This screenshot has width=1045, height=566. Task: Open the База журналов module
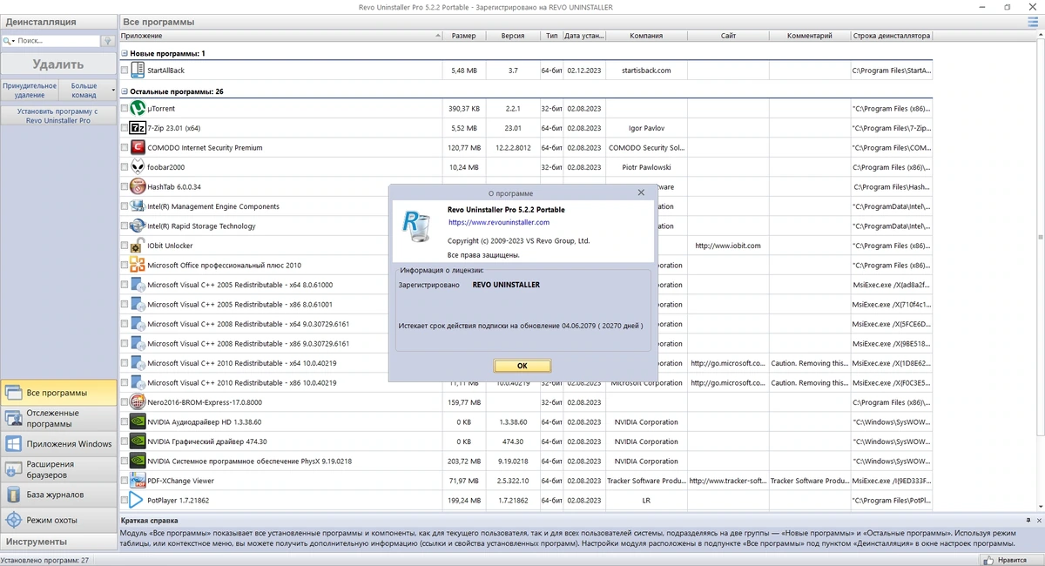(x=58, y=495)
